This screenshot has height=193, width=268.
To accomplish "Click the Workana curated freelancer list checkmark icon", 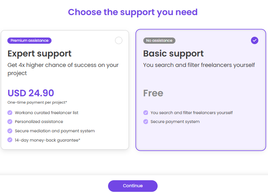I will click(x=10, y=113).
